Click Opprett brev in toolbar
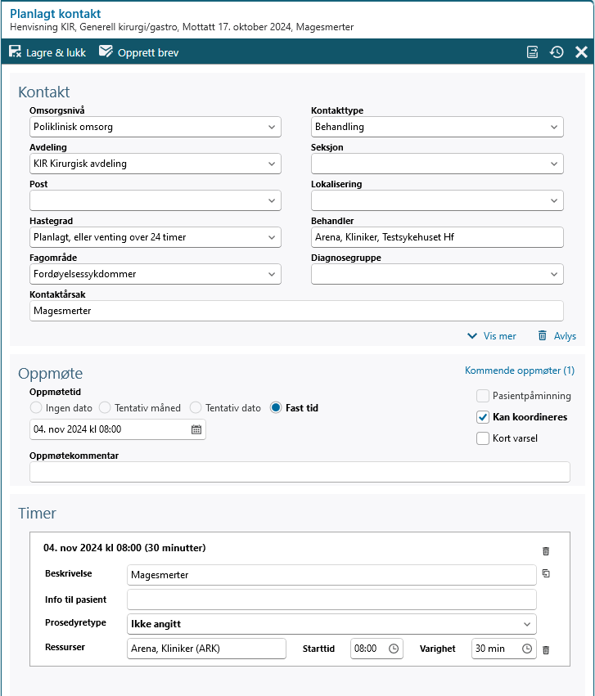This screenshot has width=595, height=696. coord(138,52)
